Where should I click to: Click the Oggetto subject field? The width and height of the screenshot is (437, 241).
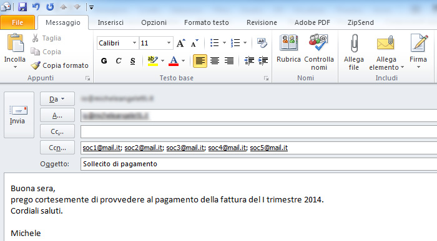(x=258, y=164)
